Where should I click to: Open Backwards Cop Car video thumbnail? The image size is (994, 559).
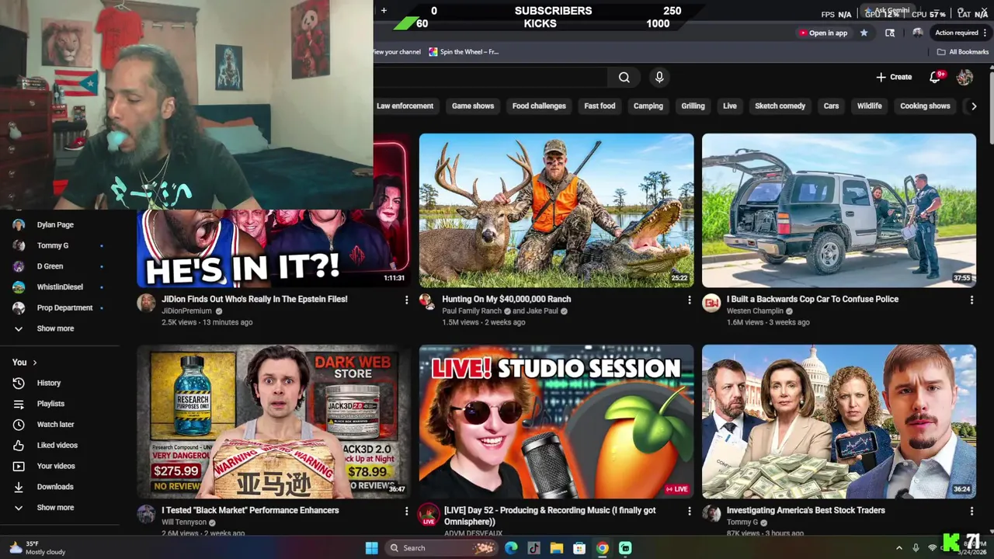click(x=839, y=210)
